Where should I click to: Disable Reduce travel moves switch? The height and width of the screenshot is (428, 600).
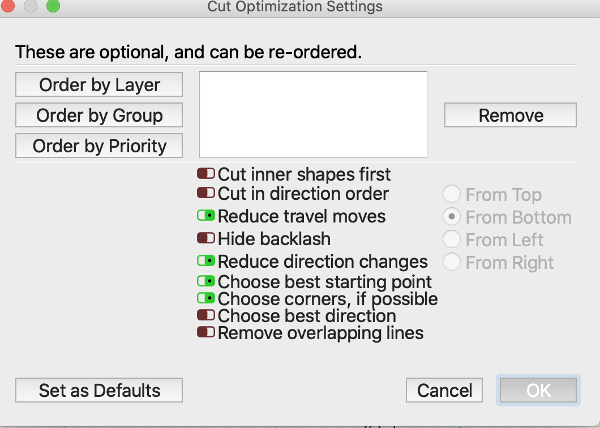tap(206, 216)
